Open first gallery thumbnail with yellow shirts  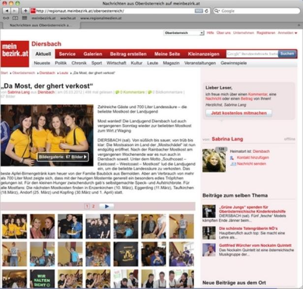coord(14,227)
